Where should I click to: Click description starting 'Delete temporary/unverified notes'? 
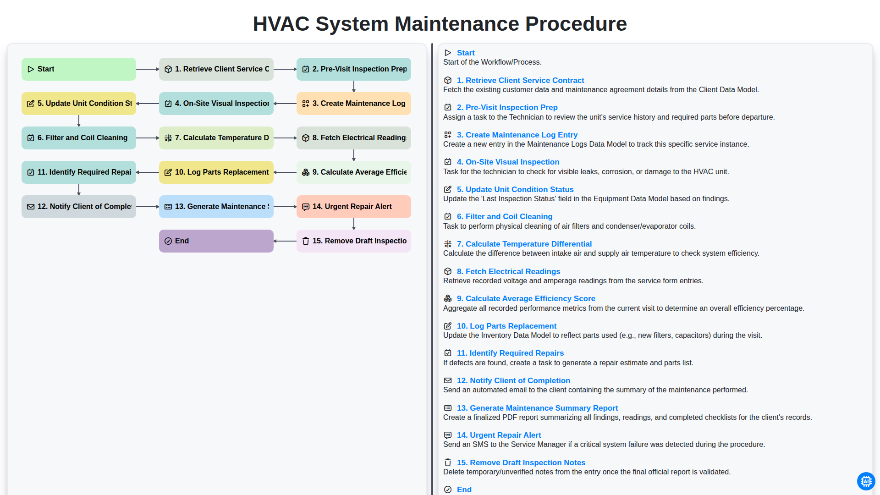587,472
